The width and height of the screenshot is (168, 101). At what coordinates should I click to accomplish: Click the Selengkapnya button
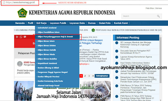(102, 76)
